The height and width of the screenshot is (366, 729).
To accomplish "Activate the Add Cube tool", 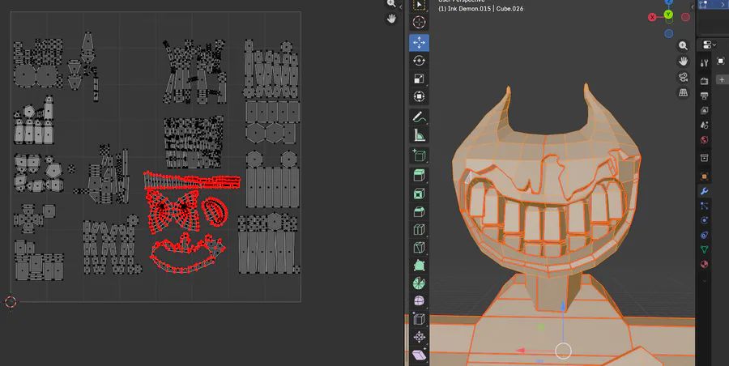I will (419, 155).
